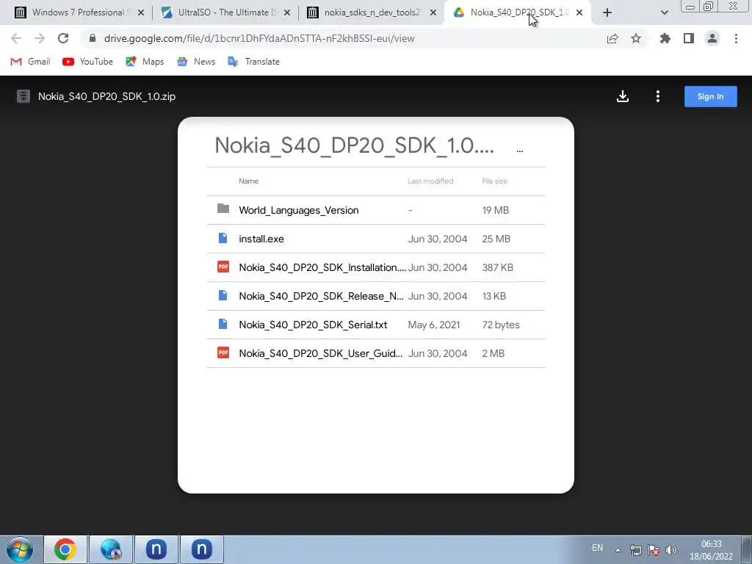Open Drive viewer more actions menu
Image resolution: width=752 pixels, height=564 pixels.
[x=657, y=96]
